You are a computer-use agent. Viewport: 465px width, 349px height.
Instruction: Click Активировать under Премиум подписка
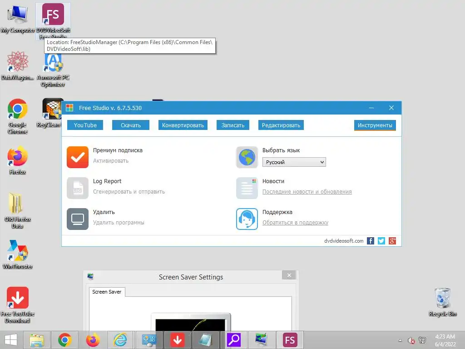click(x=111, y=161)
